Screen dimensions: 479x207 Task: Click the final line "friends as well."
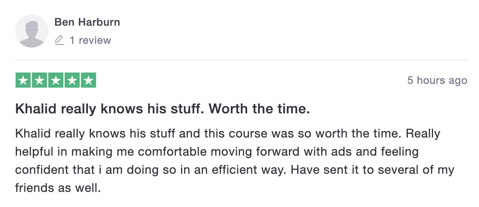click(x=58, y=188)
